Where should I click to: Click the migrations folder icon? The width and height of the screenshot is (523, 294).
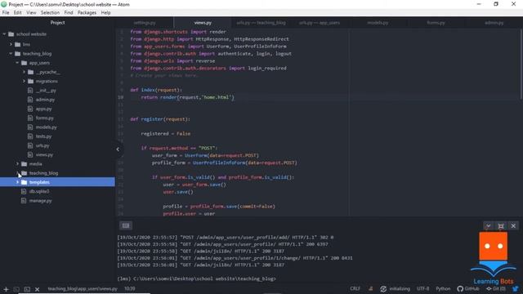pyautogui.click(x=31, y=81)
